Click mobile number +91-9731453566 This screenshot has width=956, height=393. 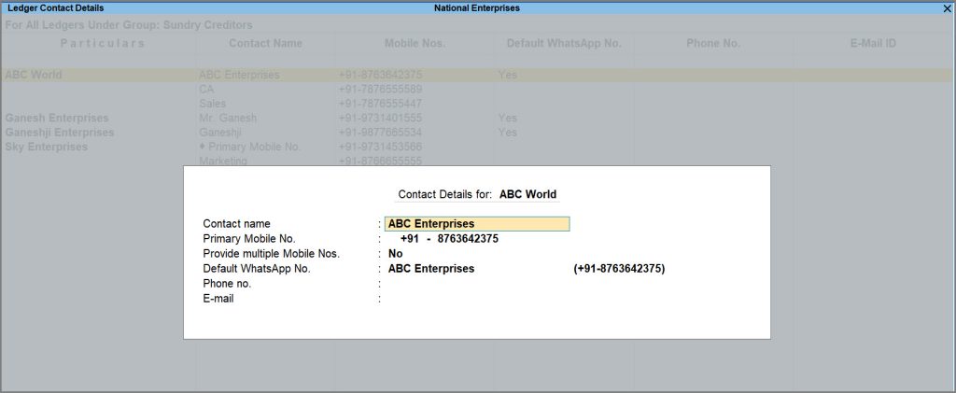tap(380, 147)
